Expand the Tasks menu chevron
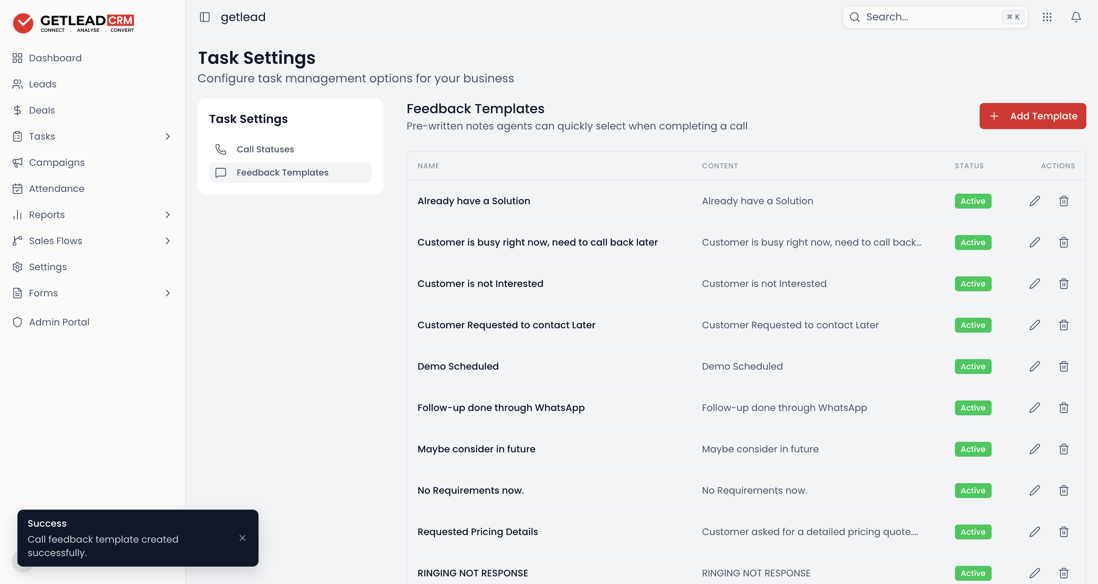The width and height of the screenshot is (1098, 584). click(x=167, y=136)
